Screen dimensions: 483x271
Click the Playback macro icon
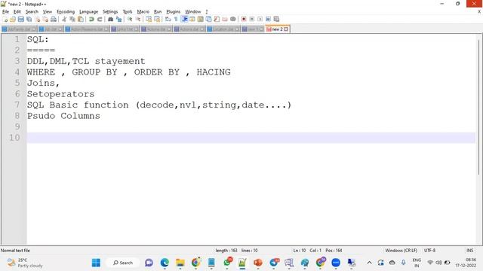260,20
